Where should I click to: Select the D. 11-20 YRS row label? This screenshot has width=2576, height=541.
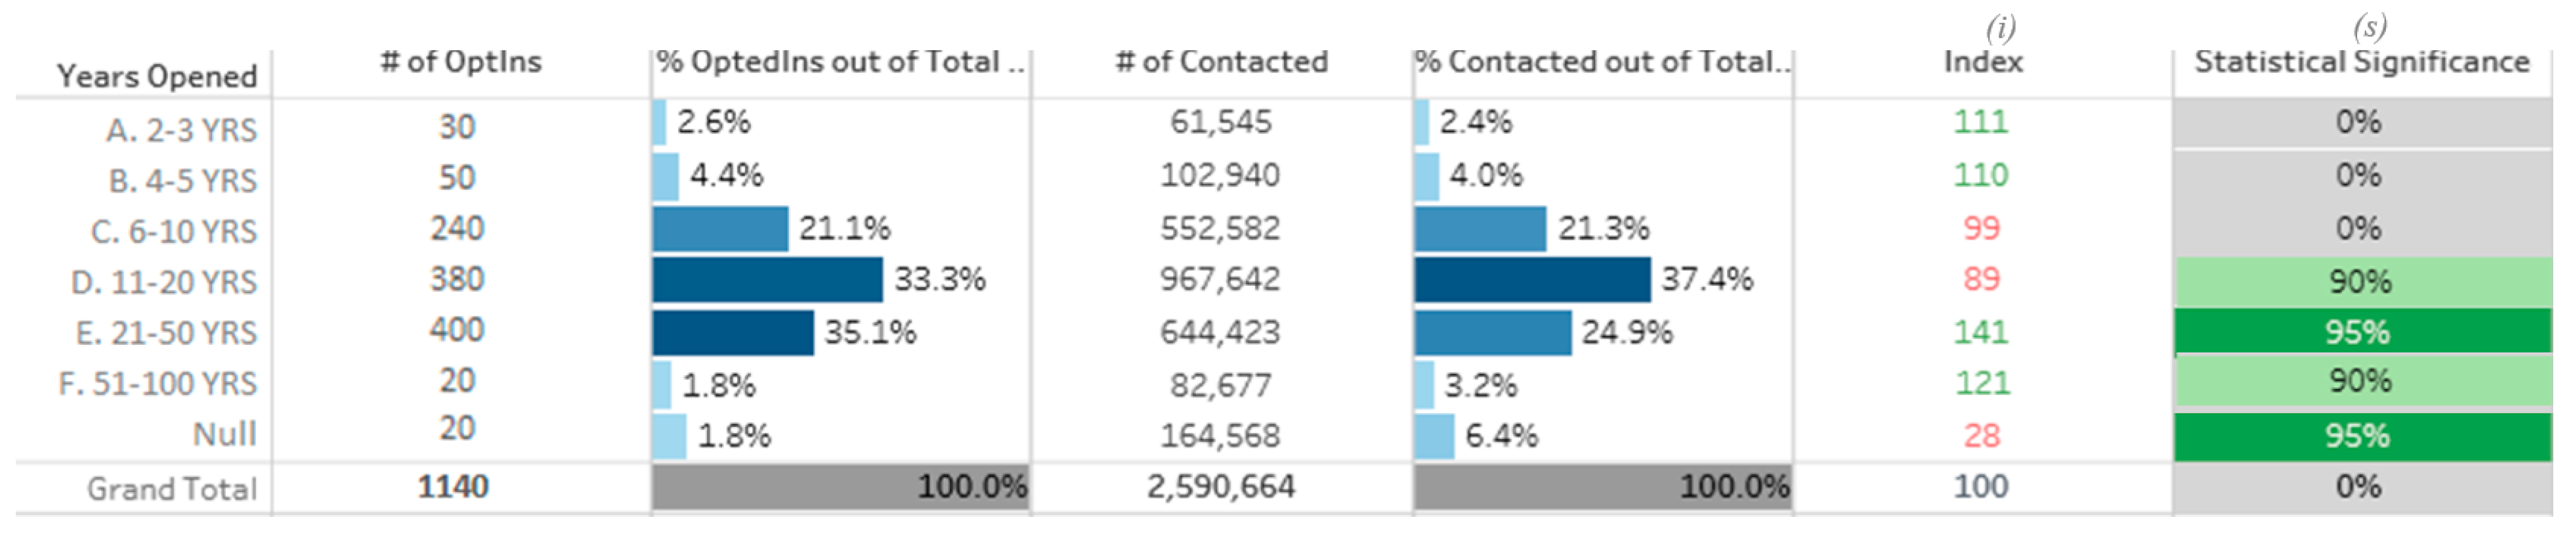pyautogui.click(x=164, y=283)
